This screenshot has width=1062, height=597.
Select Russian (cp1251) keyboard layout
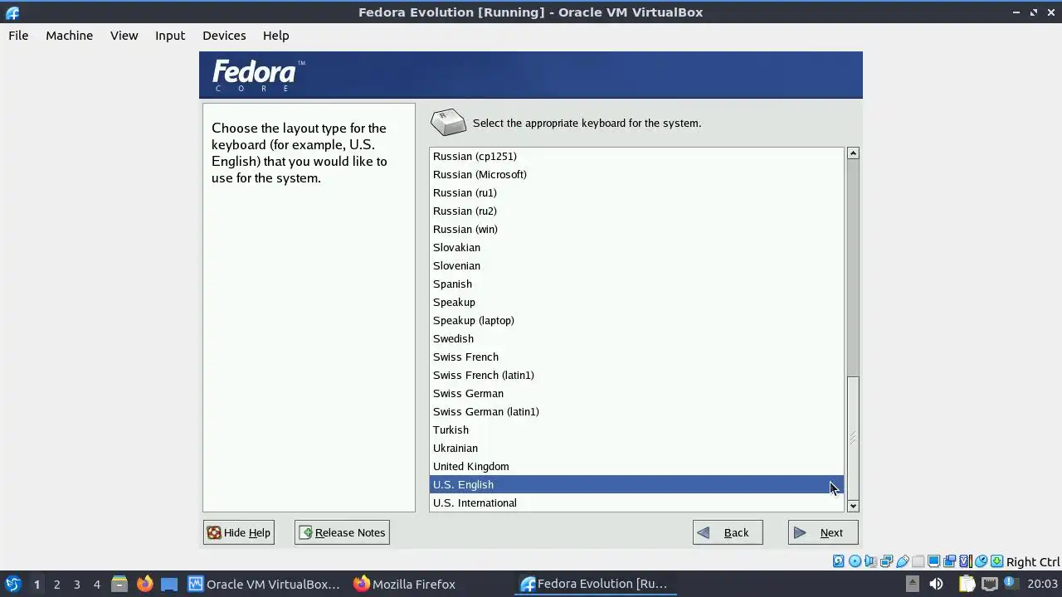coord(636,156)
